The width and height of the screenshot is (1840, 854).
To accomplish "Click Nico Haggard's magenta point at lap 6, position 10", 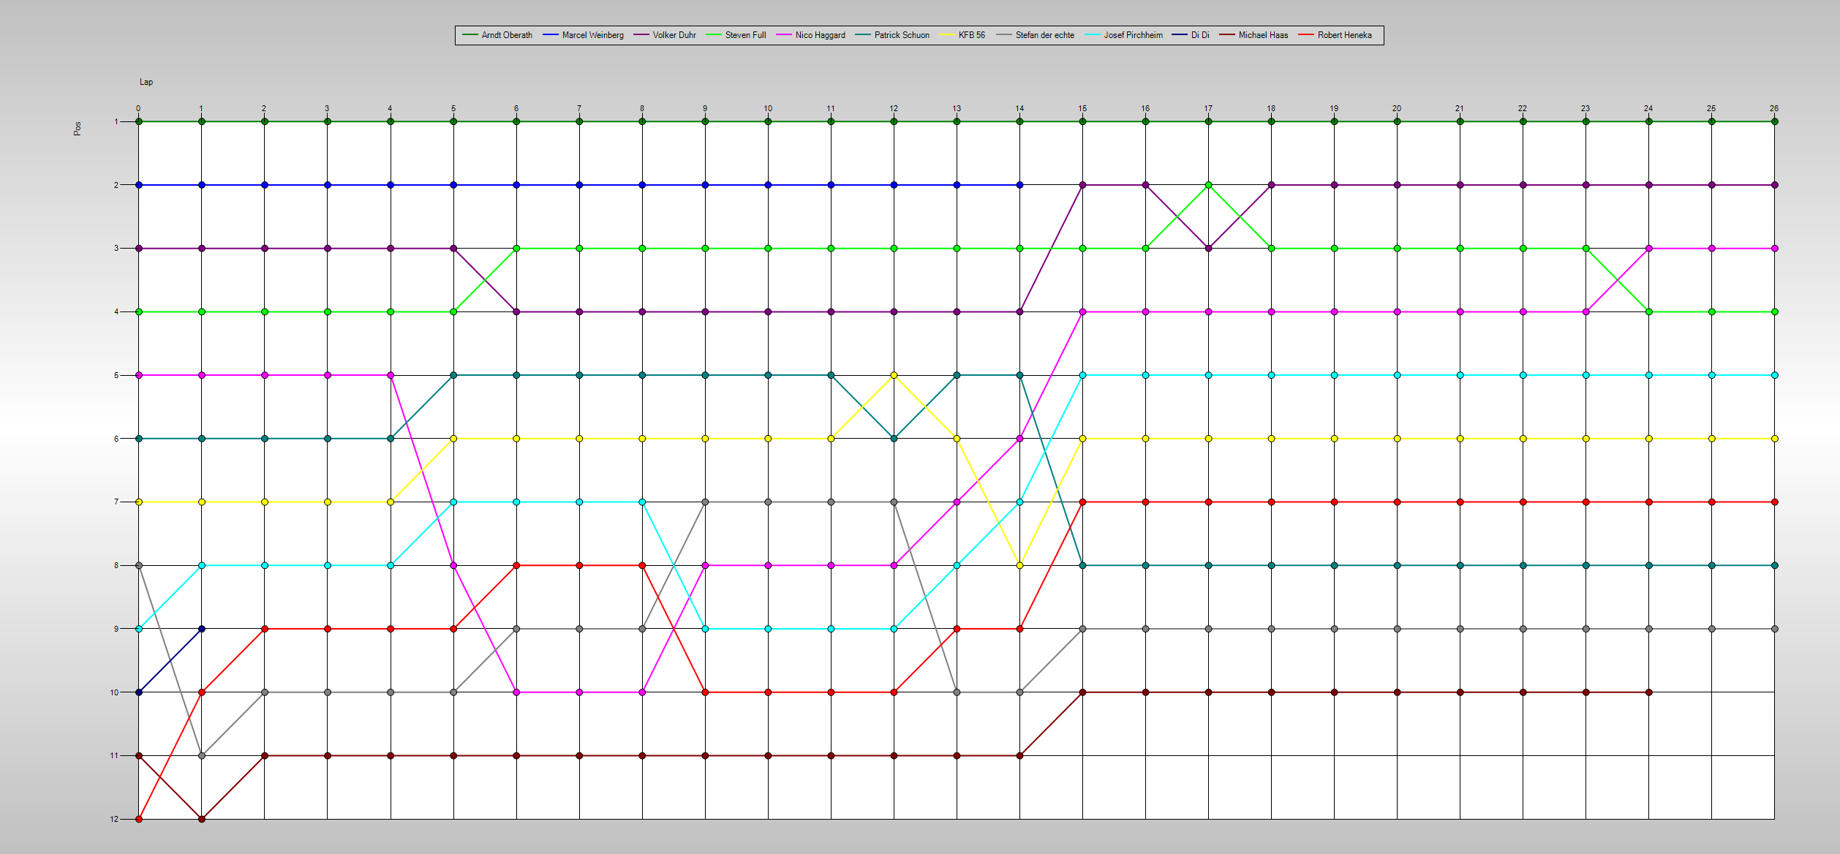I will 516,692.
